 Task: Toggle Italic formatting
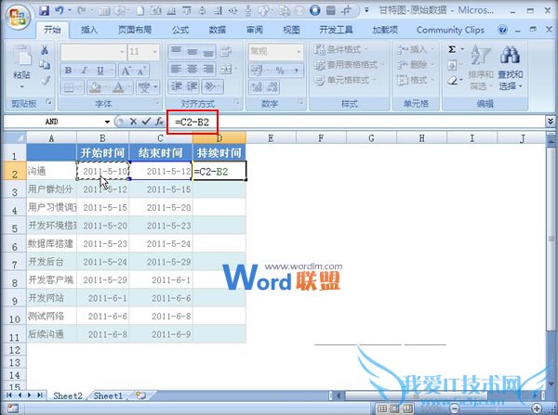click(85, 71)
